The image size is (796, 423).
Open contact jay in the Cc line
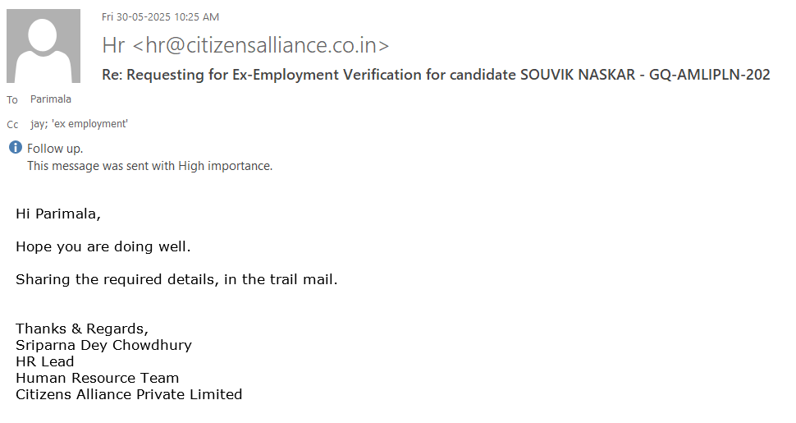tap(38, 124)
